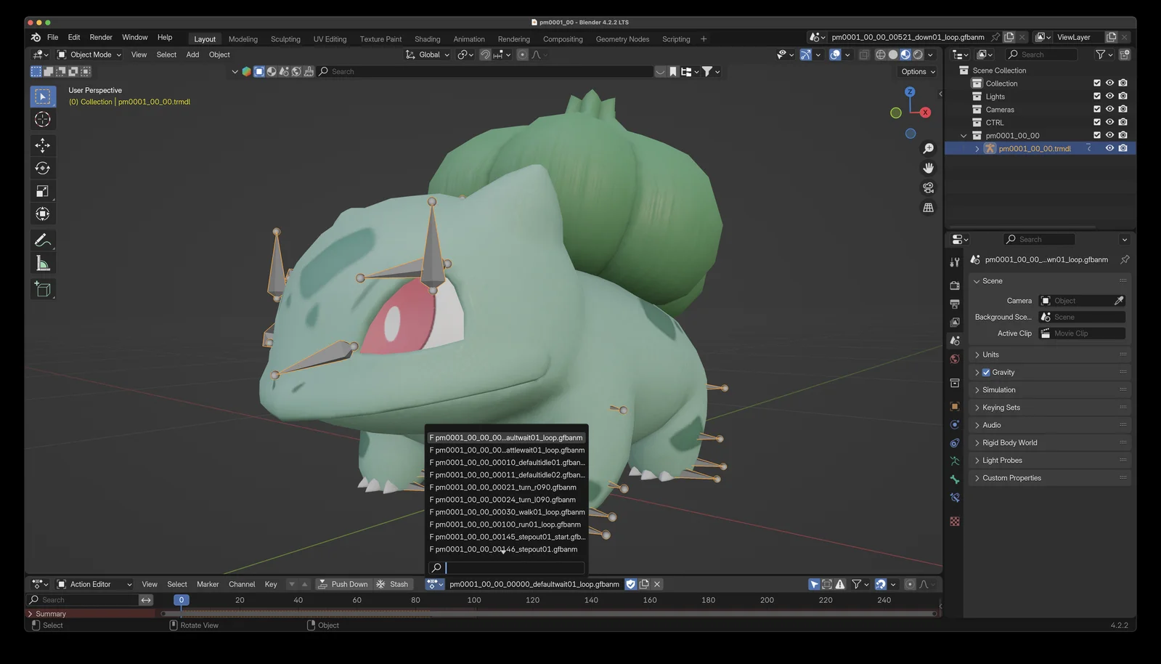Hide the Lights collection in viewport
The image size is (1161, 664).
coord(1109,97)
